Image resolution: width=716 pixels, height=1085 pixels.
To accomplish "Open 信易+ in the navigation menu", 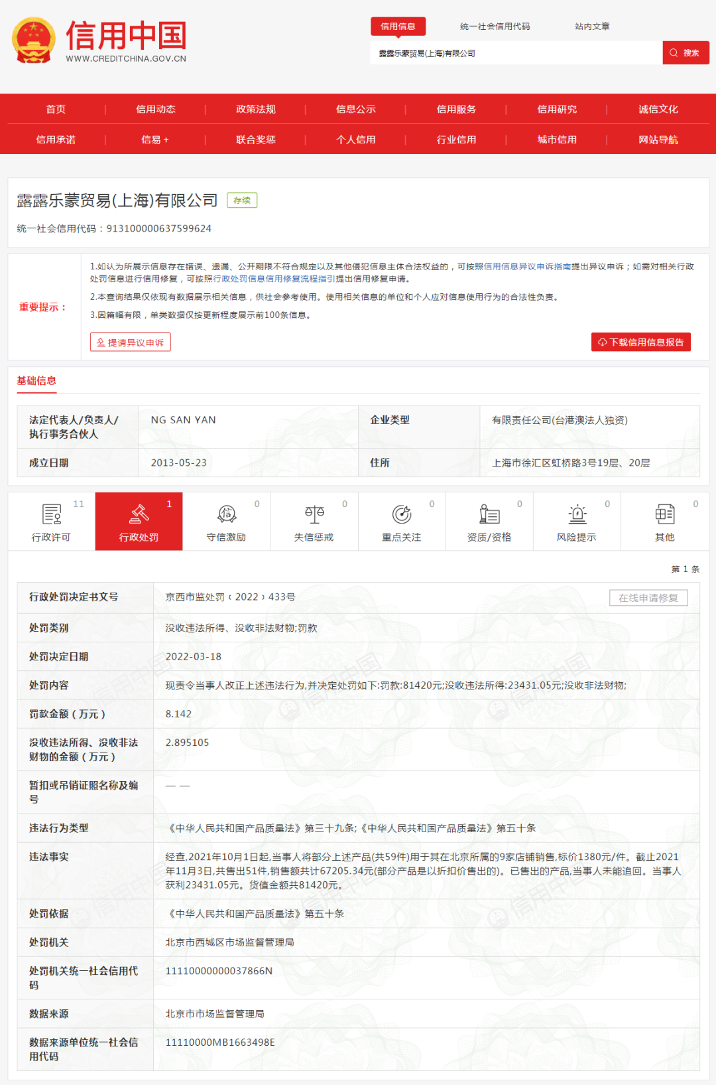I will 155,139.
